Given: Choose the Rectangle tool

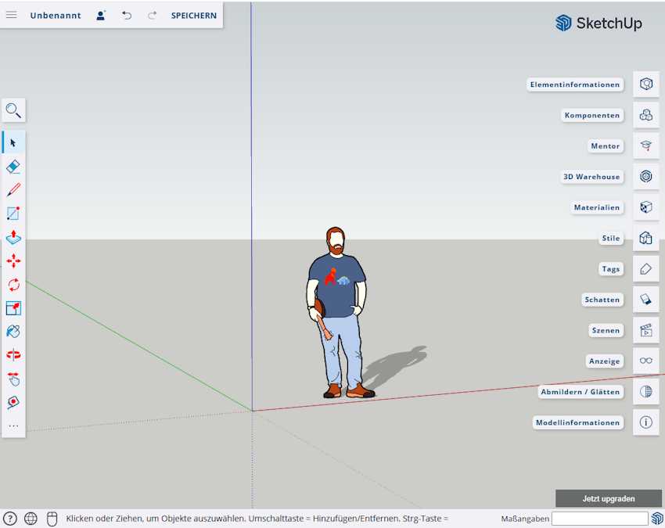Looking at the screenshot, I should [13, 213].
